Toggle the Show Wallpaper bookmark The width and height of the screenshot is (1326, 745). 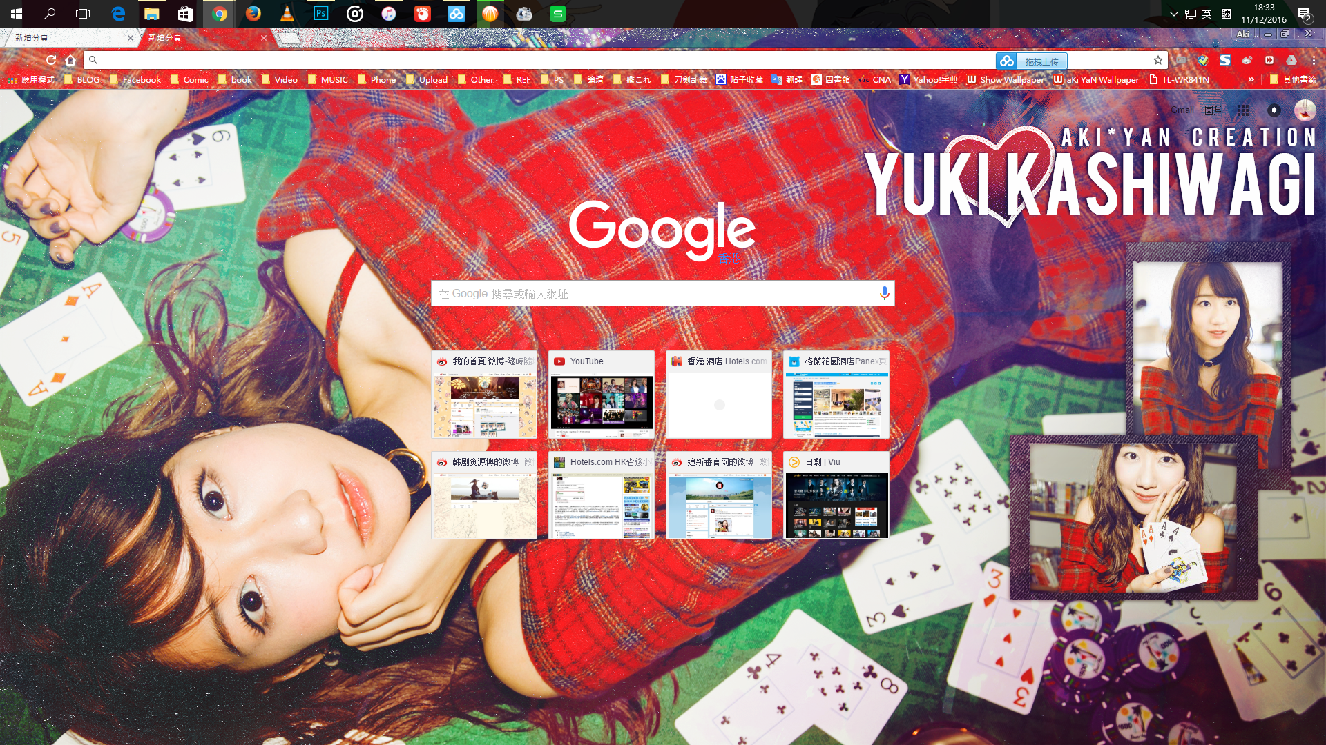coord(1006,79)
